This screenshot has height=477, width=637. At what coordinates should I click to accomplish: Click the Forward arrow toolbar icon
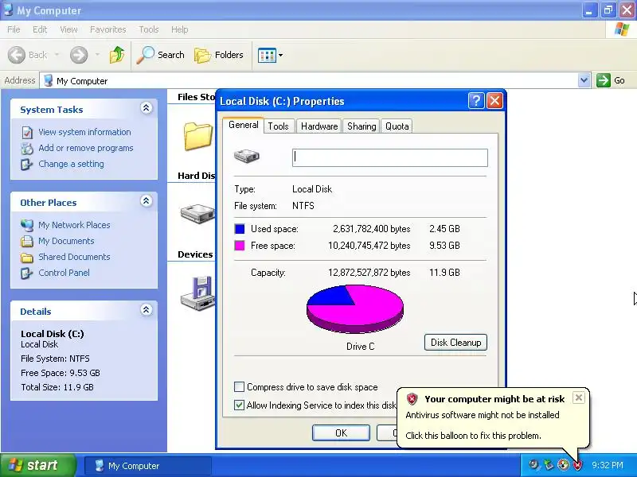coord(79,55)
